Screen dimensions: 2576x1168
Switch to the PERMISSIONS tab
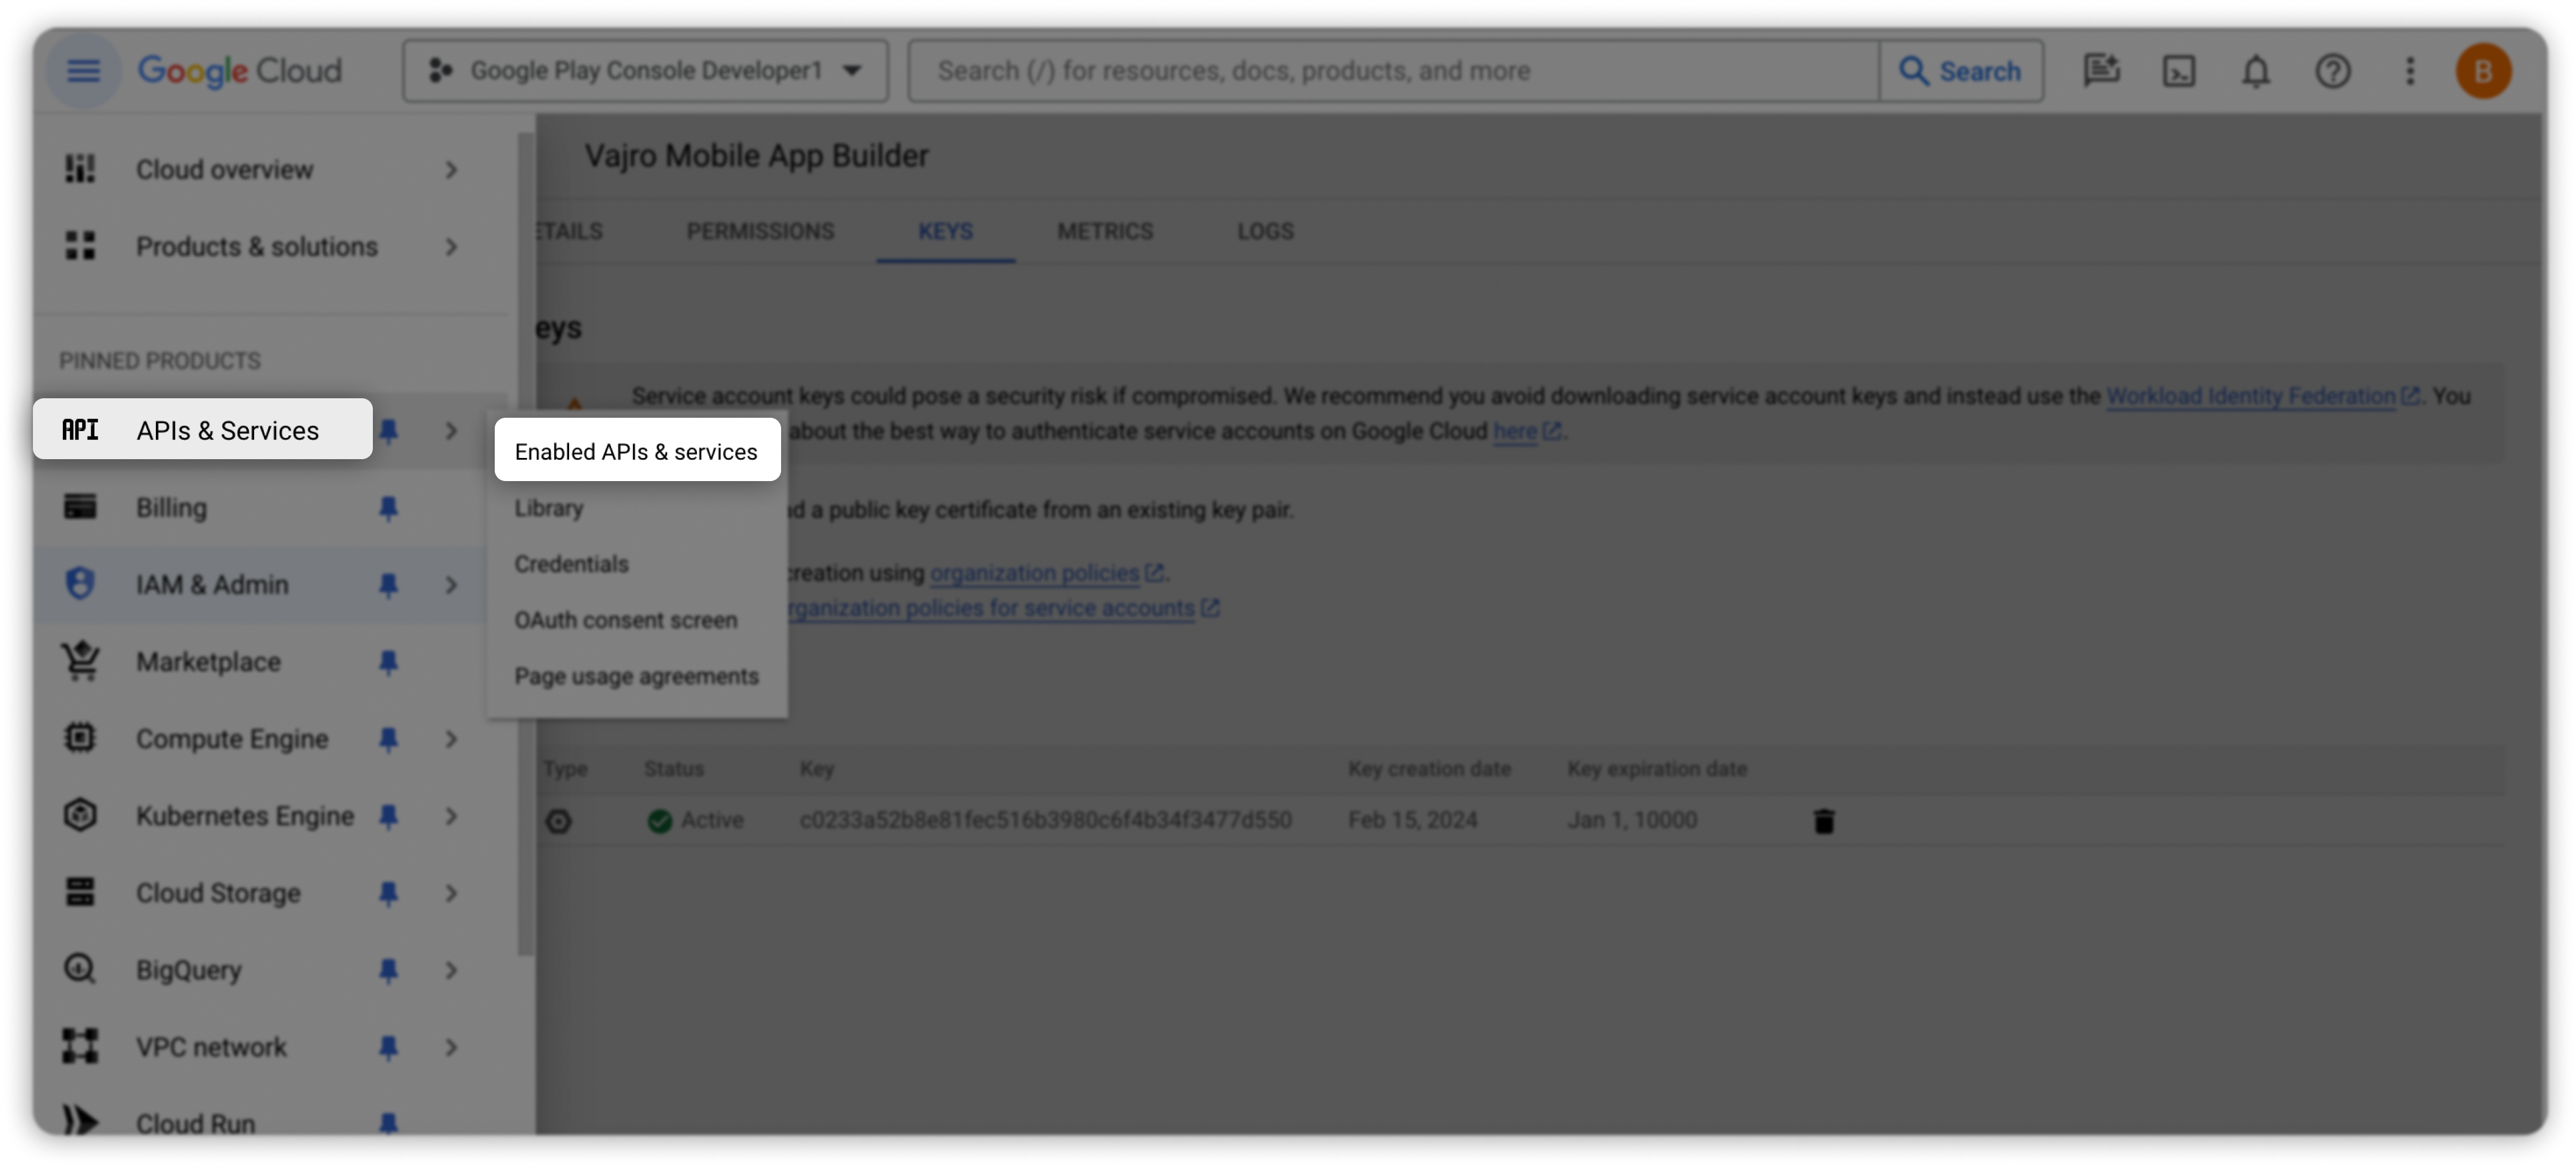click(x=760, y=232)
